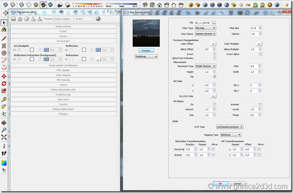The image size is (293, 193).
Task: Open the Filter Type dropdown
Action: pyautogui.click(x=206, y=28)
